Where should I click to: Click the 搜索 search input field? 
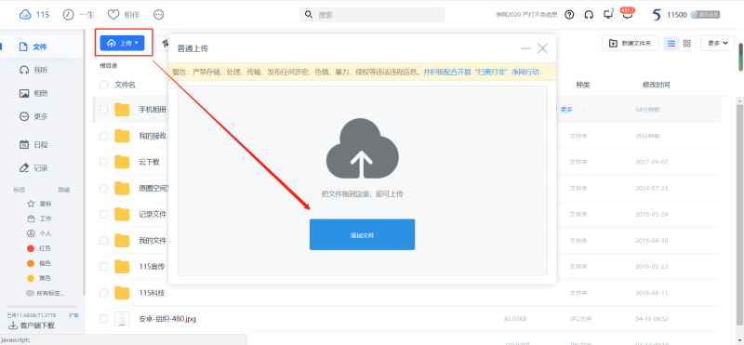tap(372, 15)
